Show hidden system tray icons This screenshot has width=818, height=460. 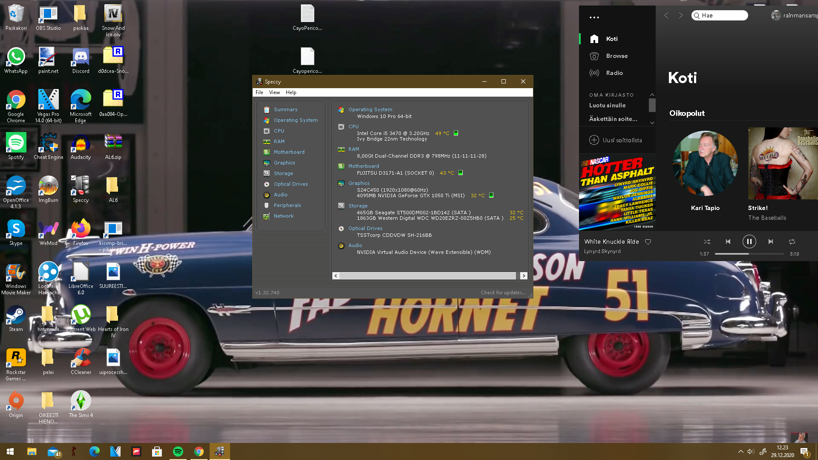tap(740, 451)
